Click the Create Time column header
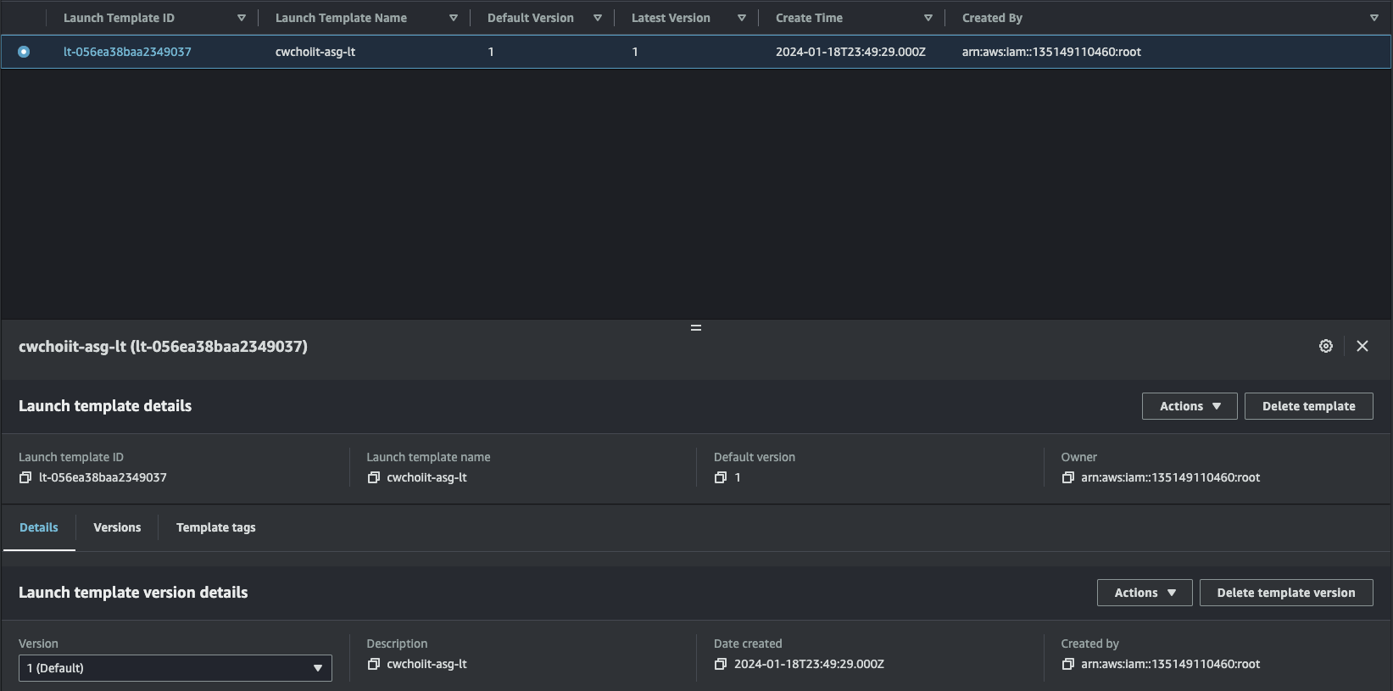The image size is (1393, 691). coord(809,18)
